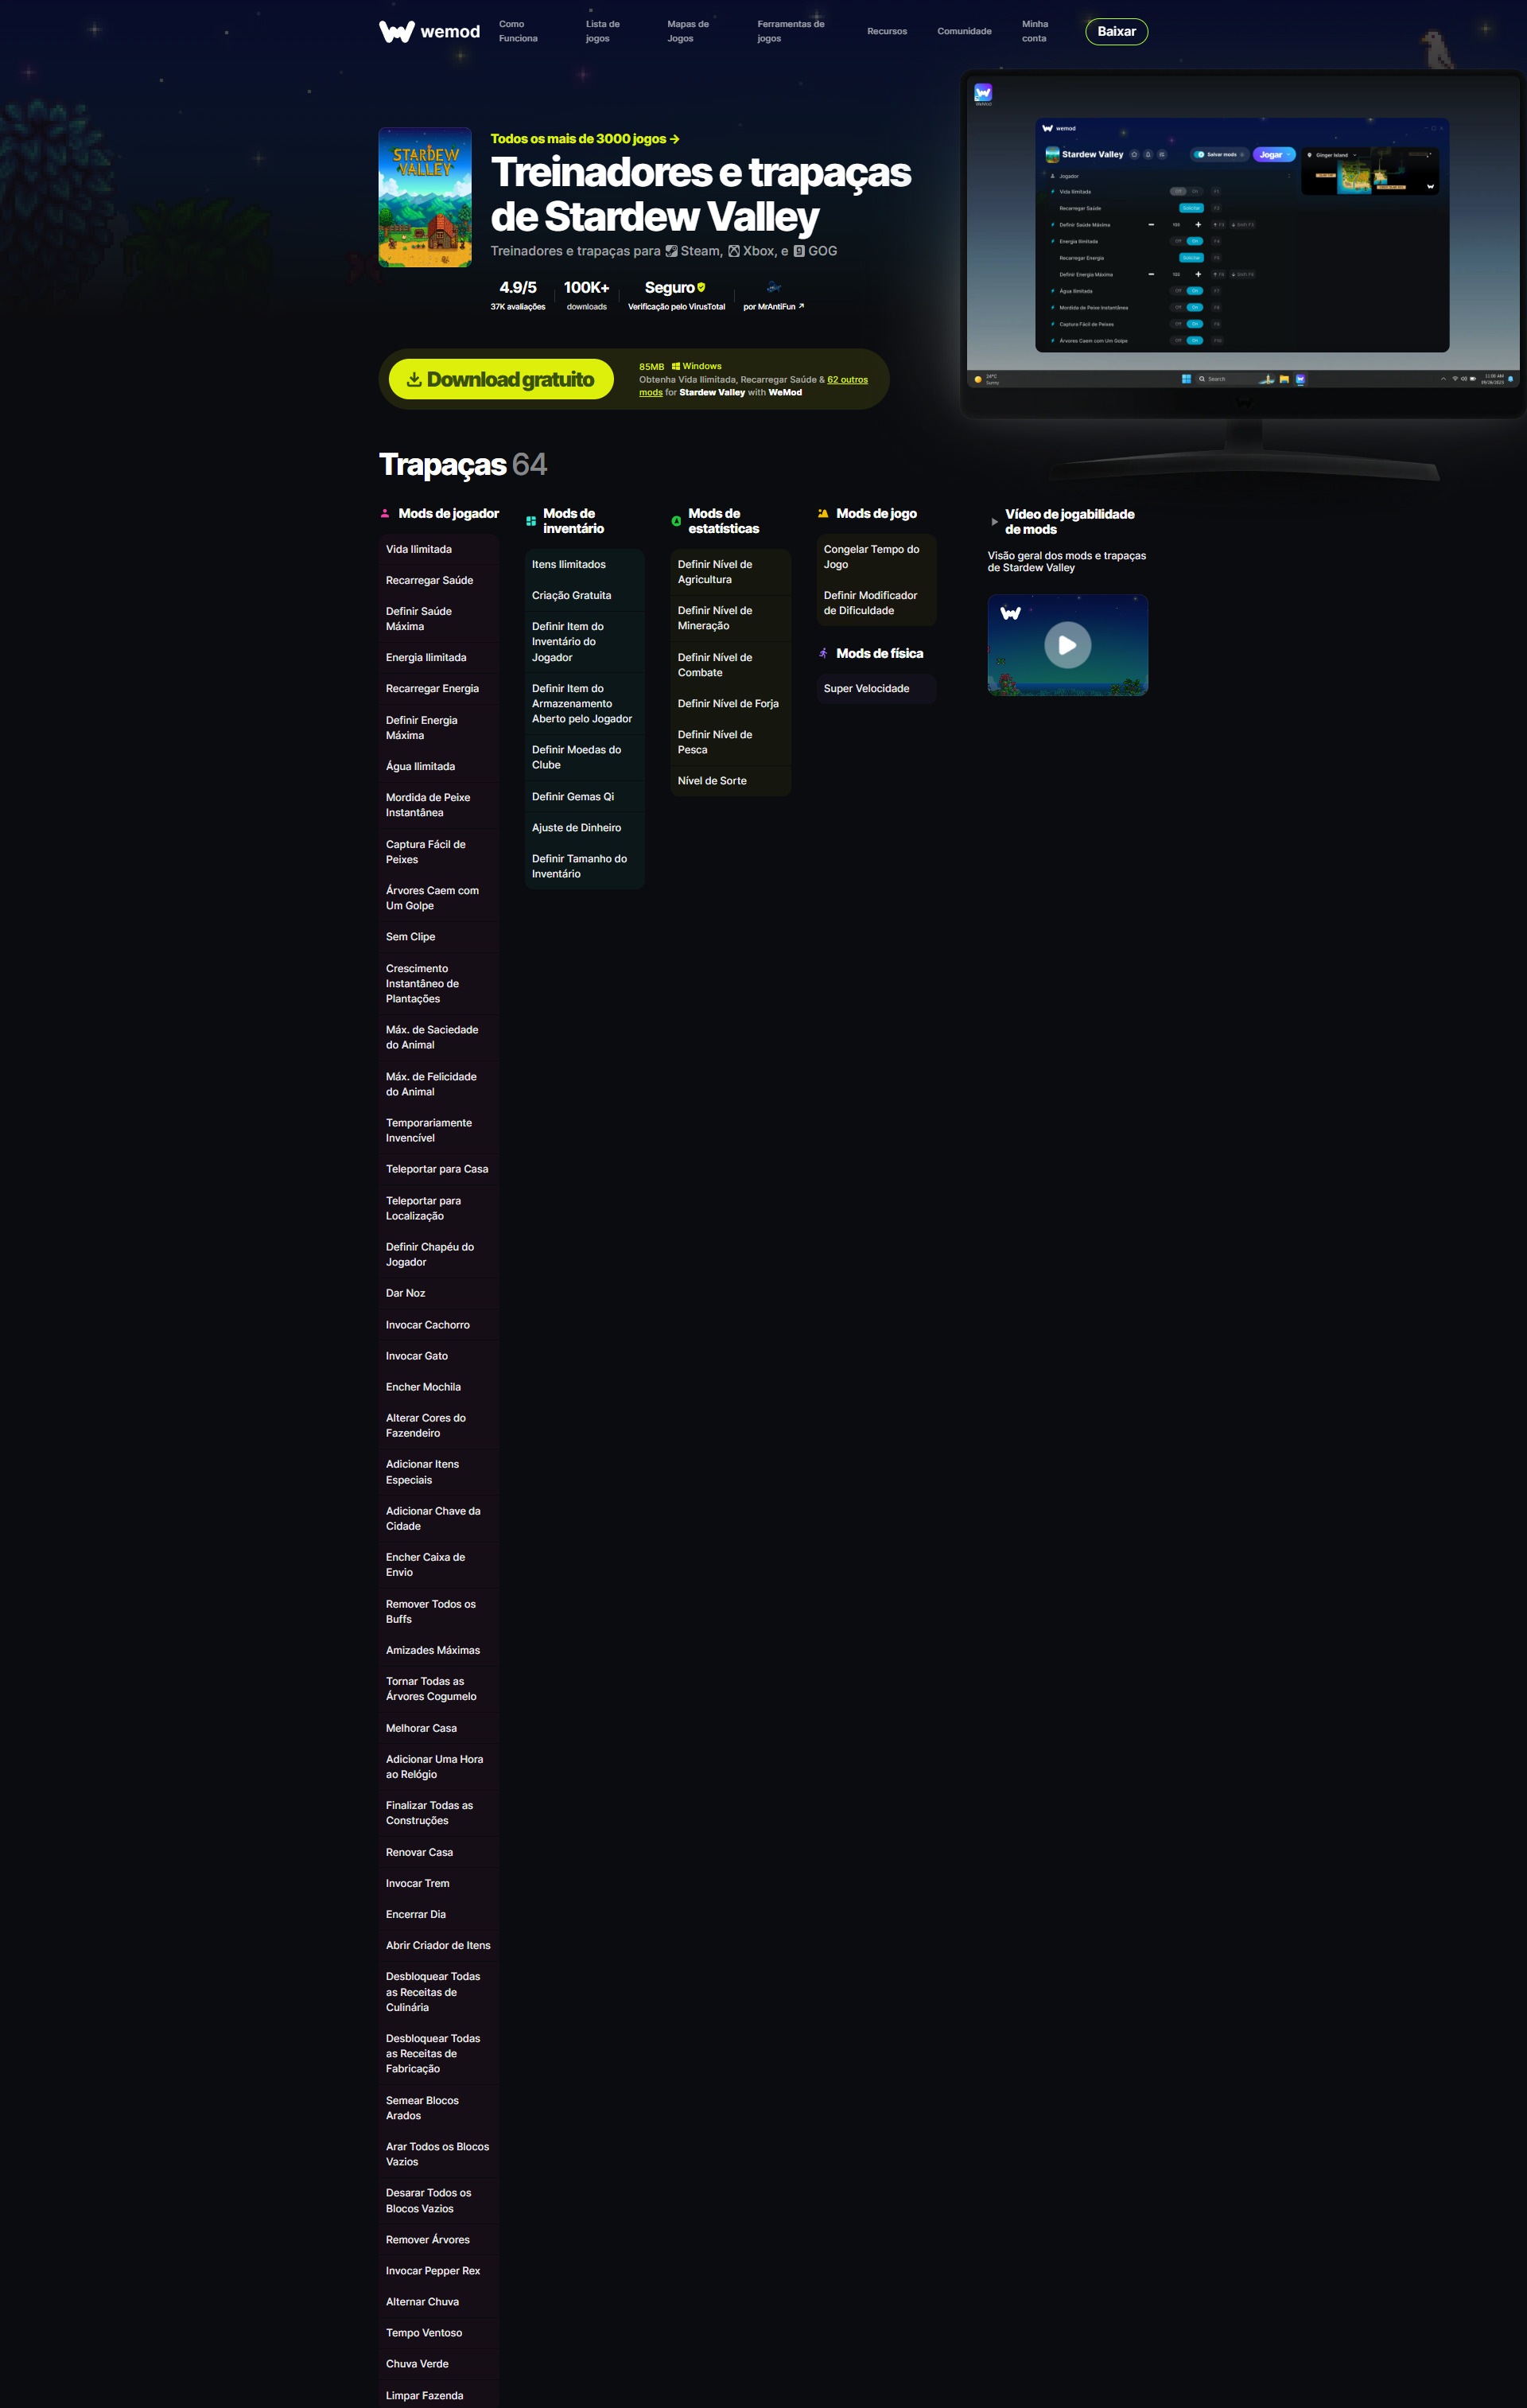Select the Recursos menu item

[x=887, y=31]
